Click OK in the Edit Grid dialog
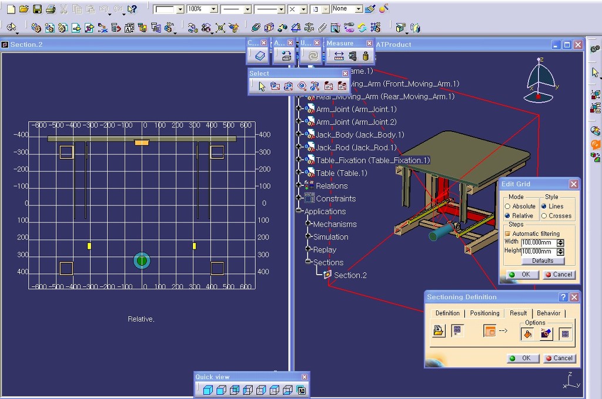Viewport: 602px width, 399px height. pyautogui.click(x=520, y=275)
